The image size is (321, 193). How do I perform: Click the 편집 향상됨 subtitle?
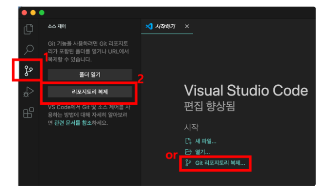pos(209,106)
